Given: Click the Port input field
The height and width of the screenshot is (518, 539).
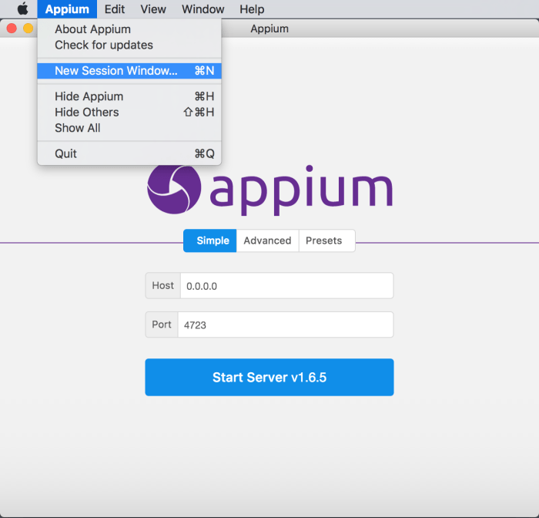Looking at the screenshot, I should [286, 325].
